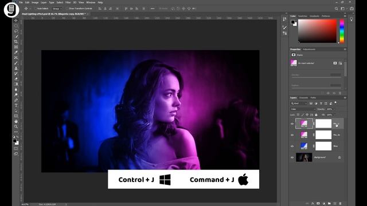Open the Properties panel flyout menu
The height and width of the screenshot is (206, 367).
click(345, 49)
